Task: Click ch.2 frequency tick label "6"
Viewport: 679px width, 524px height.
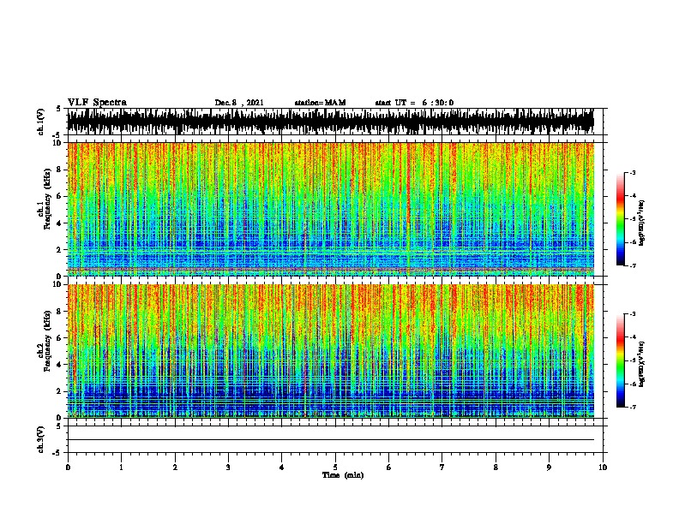Action: [x=59, y=338]
